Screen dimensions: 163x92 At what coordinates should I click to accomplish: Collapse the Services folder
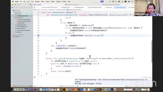pos(15,14)
